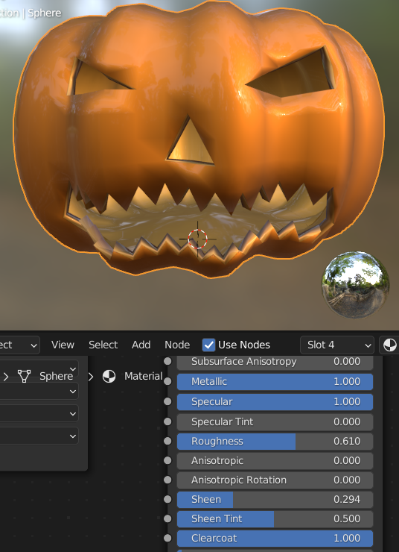
Task: Click the Anisotropic value field
Action: (x=275, y=460)
